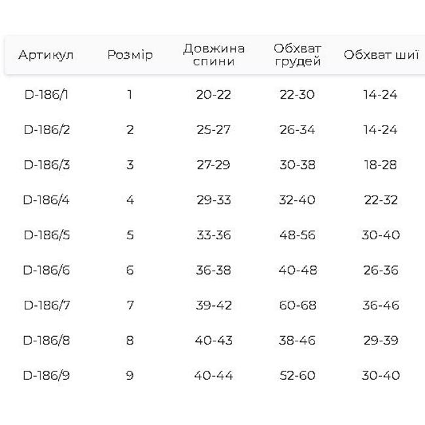Click chest girth value 38-46
425x425 pixels.
point(297,340)
